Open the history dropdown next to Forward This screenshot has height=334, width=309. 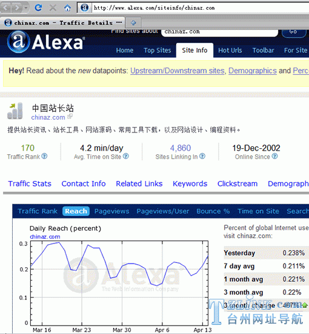[26, 8]
